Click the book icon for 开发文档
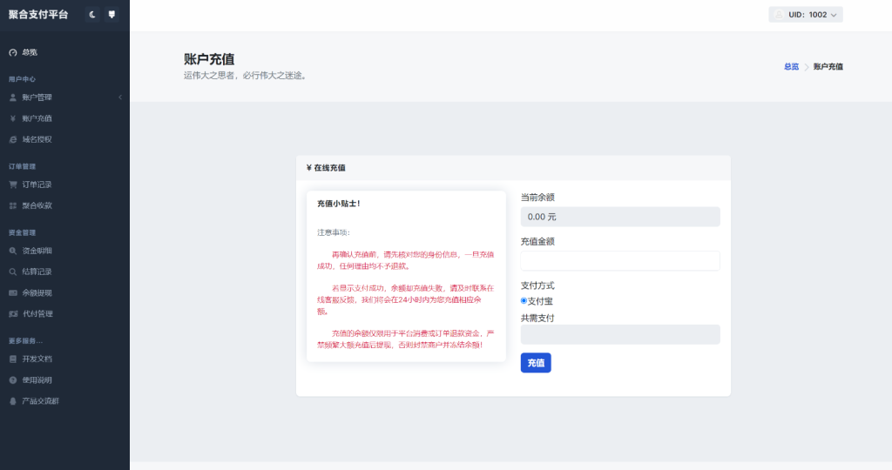 (x=12, y=359)
